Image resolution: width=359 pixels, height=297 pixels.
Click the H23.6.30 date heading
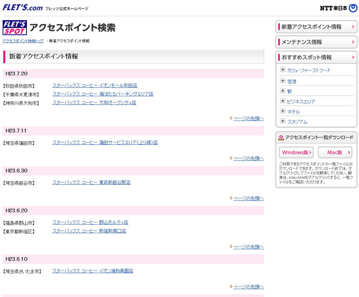click(x=16, y=171)
